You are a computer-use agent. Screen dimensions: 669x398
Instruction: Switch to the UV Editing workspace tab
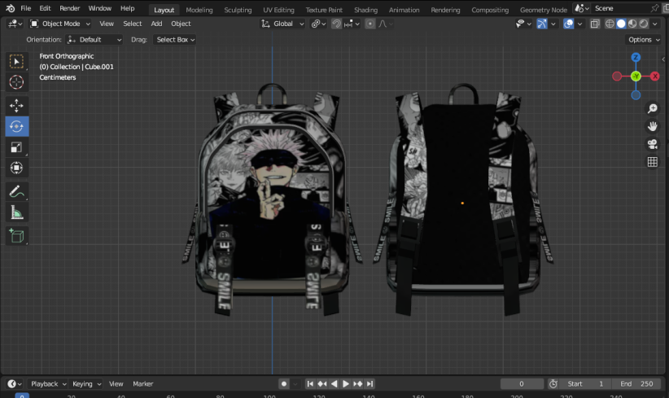click(278, 10)
